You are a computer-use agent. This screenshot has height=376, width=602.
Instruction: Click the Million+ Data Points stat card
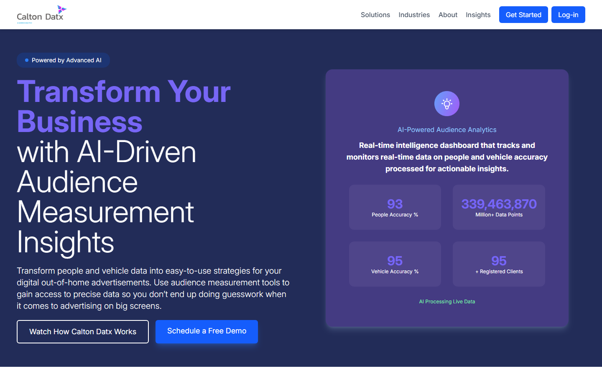pyautogui.click(x=498, y=207)
